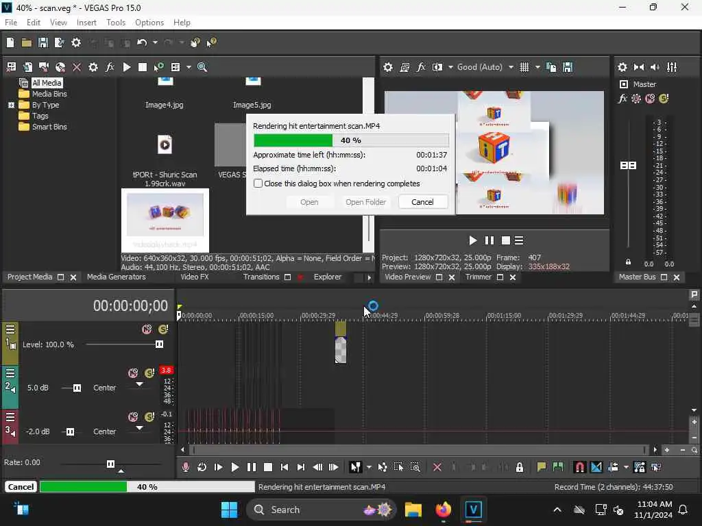Open the split screen view dropdown arrow
This screenshot has height=526, width=702.
point(450,67)
